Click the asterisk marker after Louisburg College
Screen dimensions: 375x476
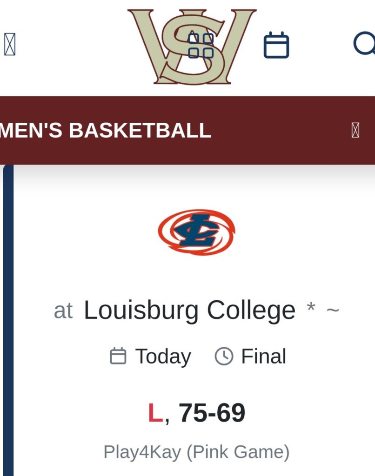click(311, 308)
